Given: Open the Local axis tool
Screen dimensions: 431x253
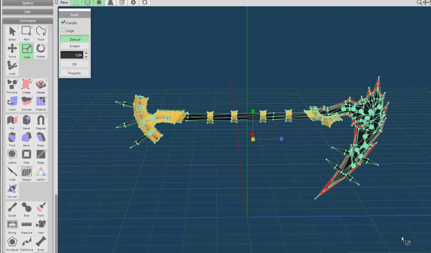Looking at the screenshot, I should click(12, 68).
